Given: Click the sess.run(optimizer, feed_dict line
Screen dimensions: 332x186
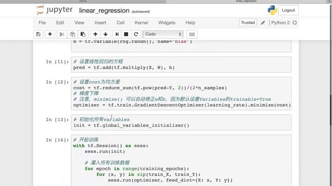Looking at the screenshot, I should pos(170,180).
